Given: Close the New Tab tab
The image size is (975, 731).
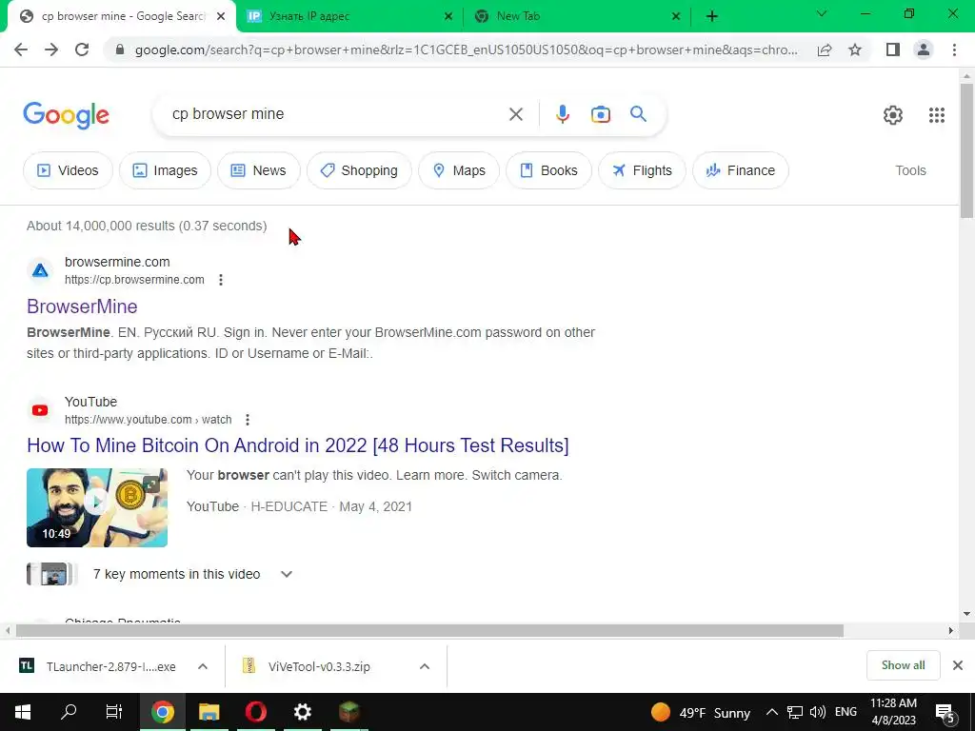Looking at the screenshot, I should [676, 16].
